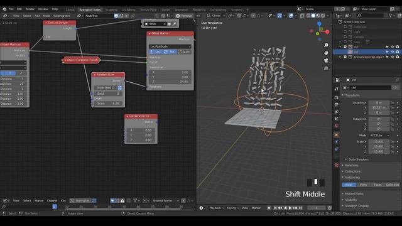The width and height of the screenshot is (402, 226).
Task: Open the Render menu
Action: (30, 9)
